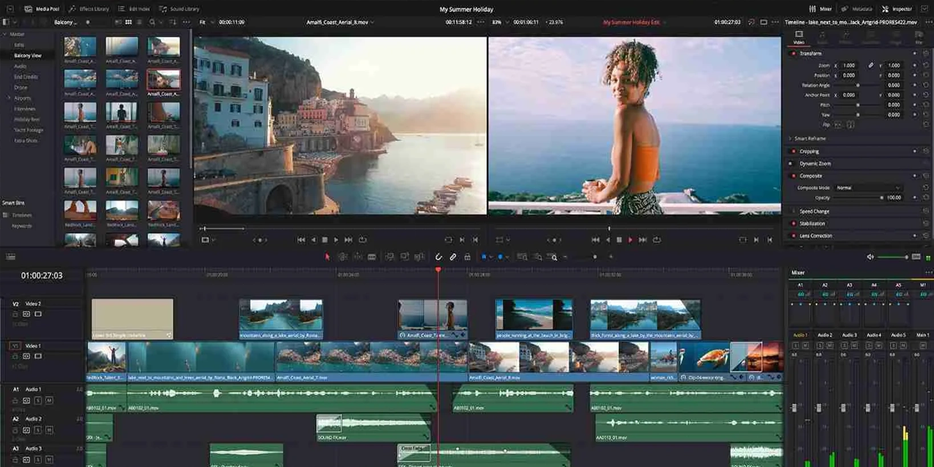This screenshot has width=934, height=467.
Task: Select the Blade edit mode tool
Action: (372, 257)
